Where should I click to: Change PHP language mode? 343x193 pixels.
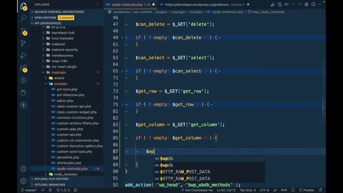(284, 190)
